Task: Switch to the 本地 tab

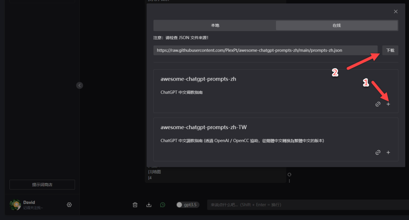Action: coord(215,25)
